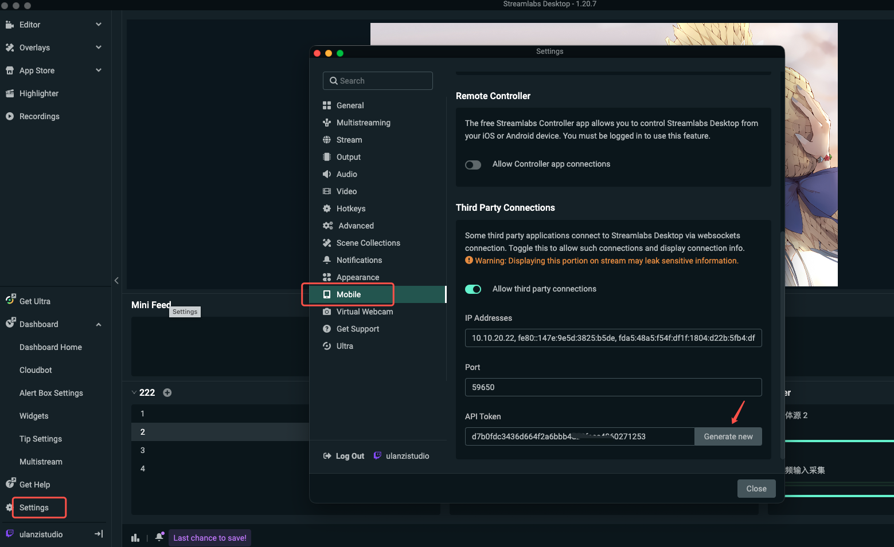Click the Video film icon

point(327,191)
